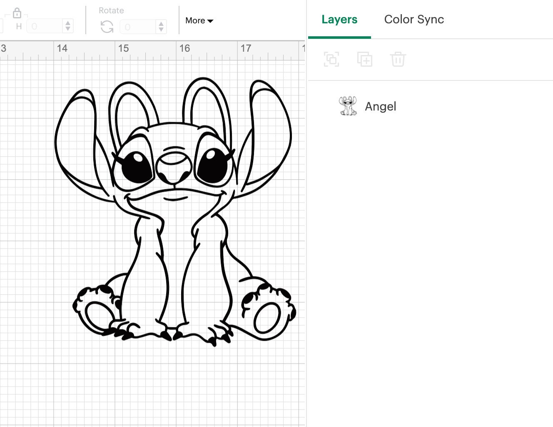Open the More dropdown menu
The height and width of the screenshot is (427, 553).
(199, 20)
